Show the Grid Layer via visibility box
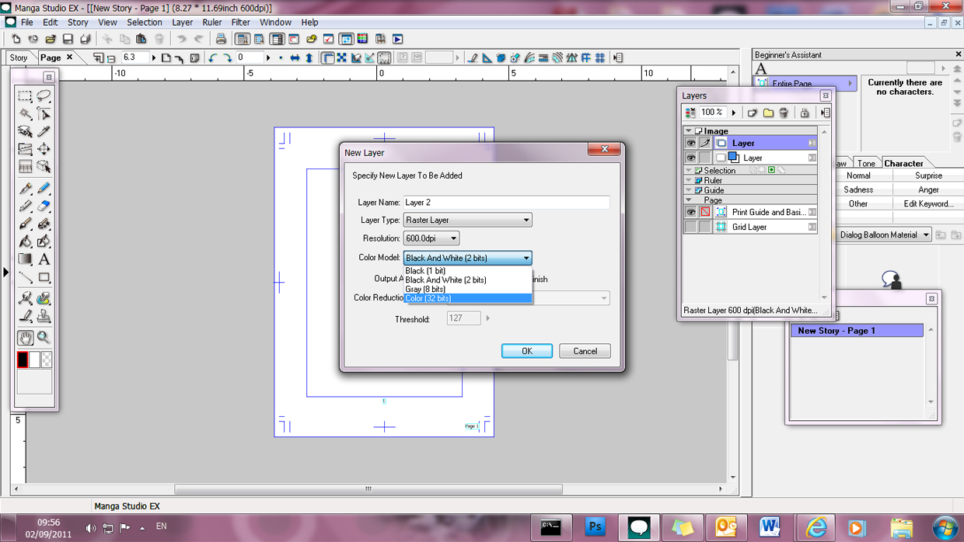The image size is (964, 542). pyautogui.click(x=690, y=227)
